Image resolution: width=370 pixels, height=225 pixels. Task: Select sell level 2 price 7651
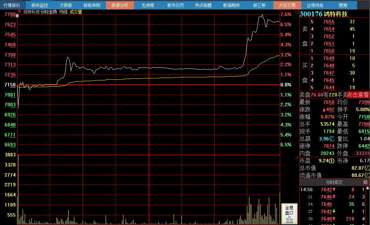[x=329, y=44]
